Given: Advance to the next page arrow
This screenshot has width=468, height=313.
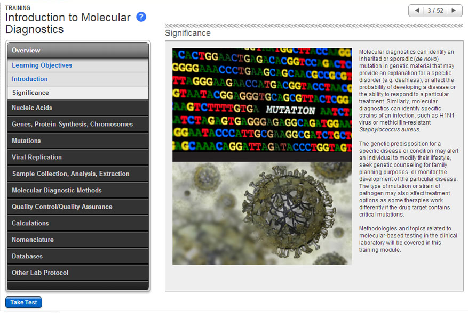Looking at the screenshot, I should (454, 11).
